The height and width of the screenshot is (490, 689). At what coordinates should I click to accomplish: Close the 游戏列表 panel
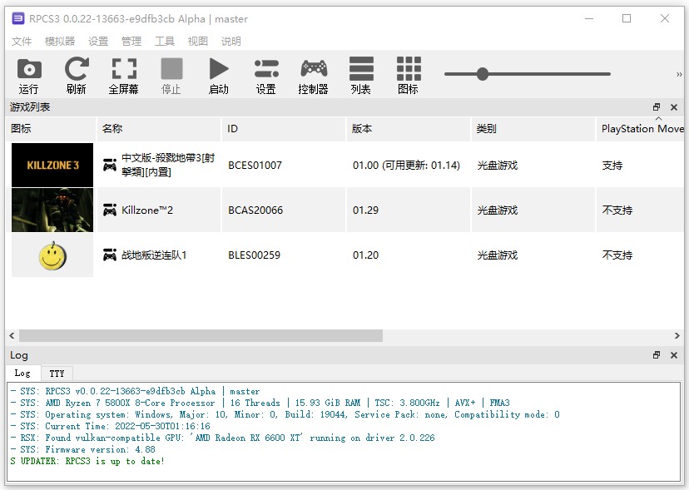[674, 106]
